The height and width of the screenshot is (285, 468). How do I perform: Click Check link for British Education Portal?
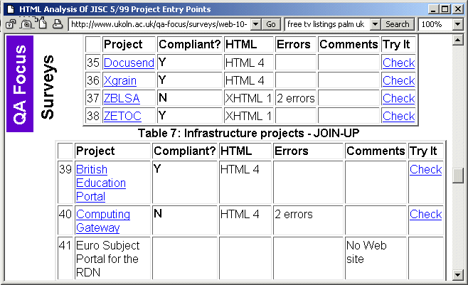click(425, 169)
